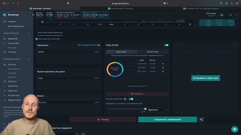
Task: Click Safari share icon in toolbar
Action: coord(227,3)
